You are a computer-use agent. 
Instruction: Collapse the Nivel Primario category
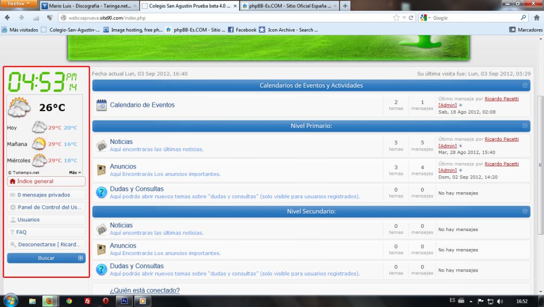pyautogui.click(x=525, y=126)
